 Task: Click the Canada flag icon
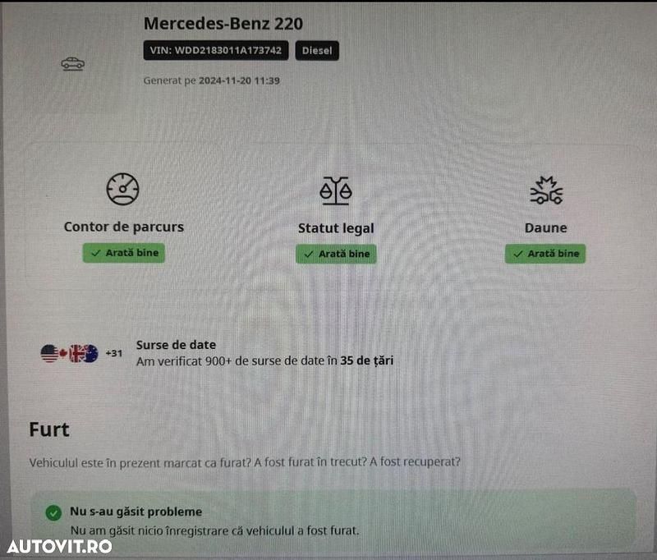(63, 354)
